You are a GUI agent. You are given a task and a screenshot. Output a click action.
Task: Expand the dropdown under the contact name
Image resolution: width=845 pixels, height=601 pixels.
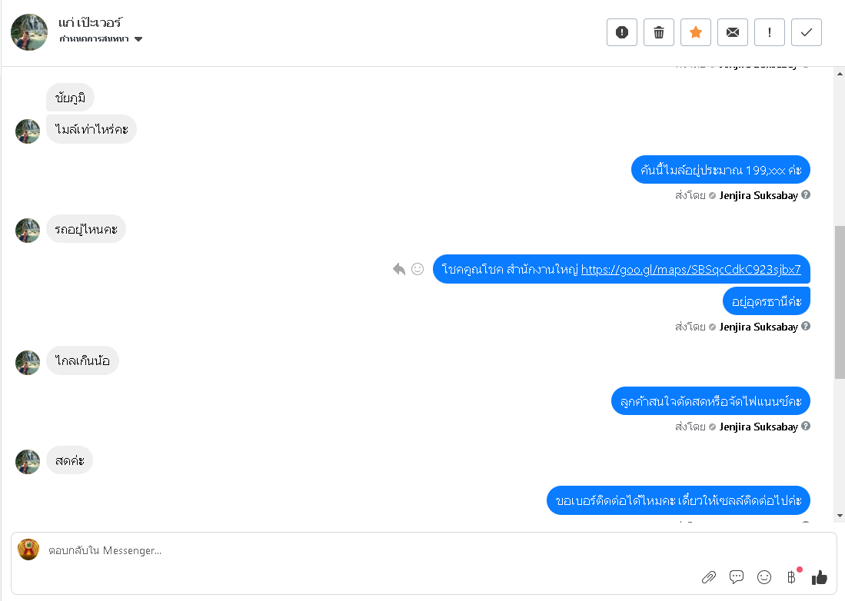click(138, 39)
